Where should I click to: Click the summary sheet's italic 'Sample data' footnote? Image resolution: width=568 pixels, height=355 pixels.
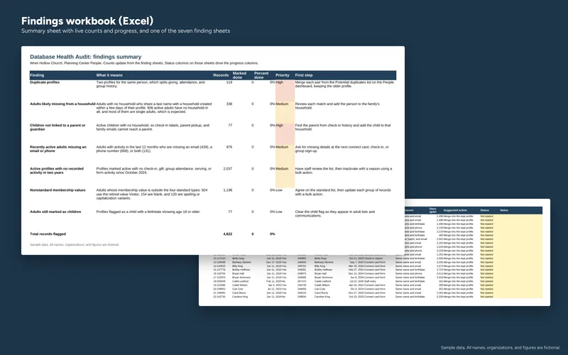click(75, 245)
